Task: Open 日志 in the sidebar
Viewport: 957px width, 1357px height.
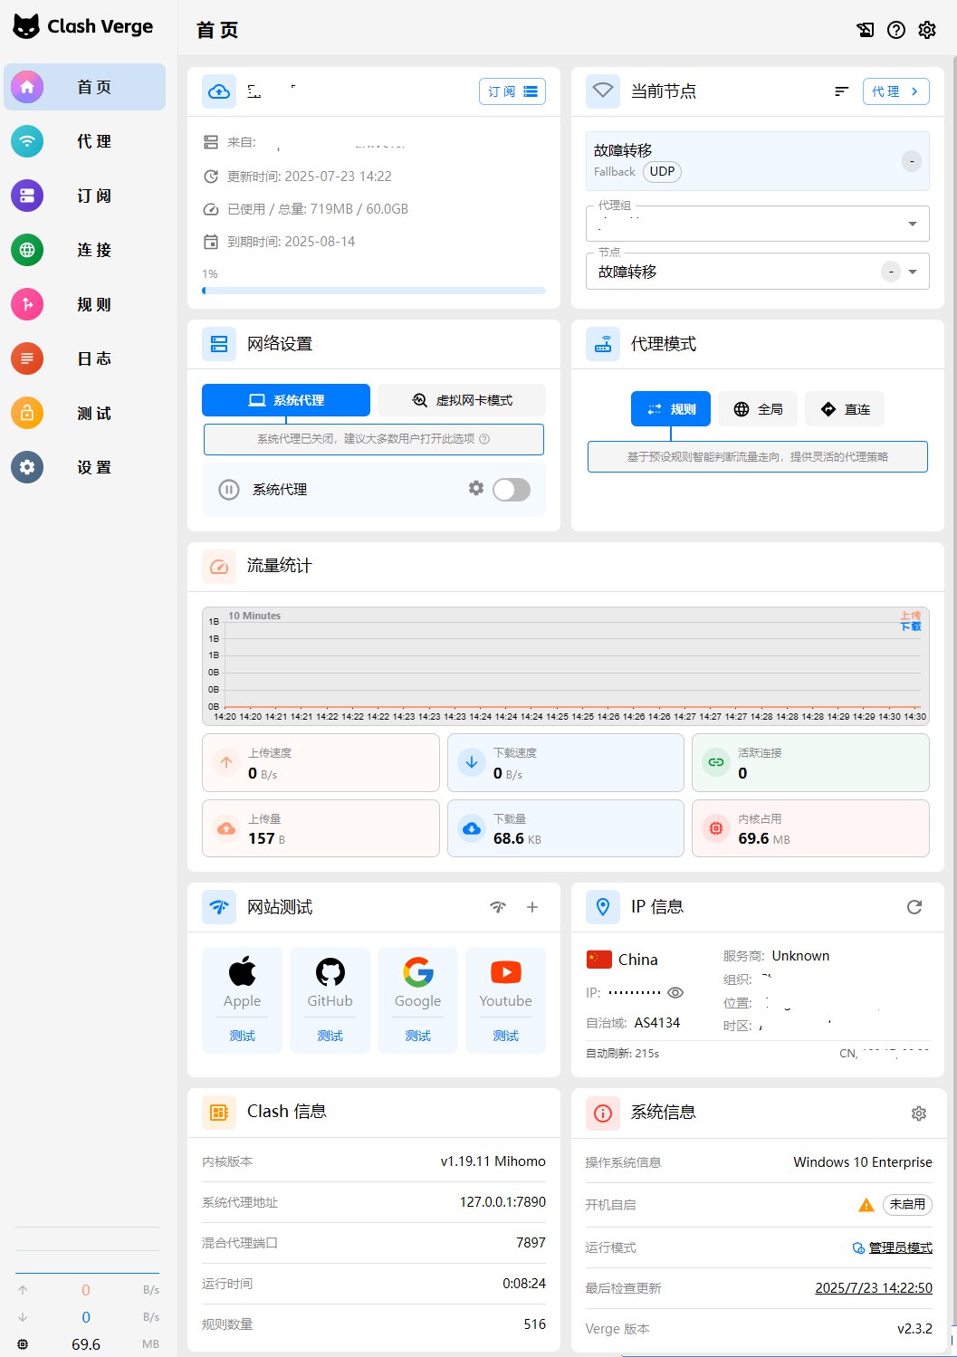Action: [x=85, y=358]
